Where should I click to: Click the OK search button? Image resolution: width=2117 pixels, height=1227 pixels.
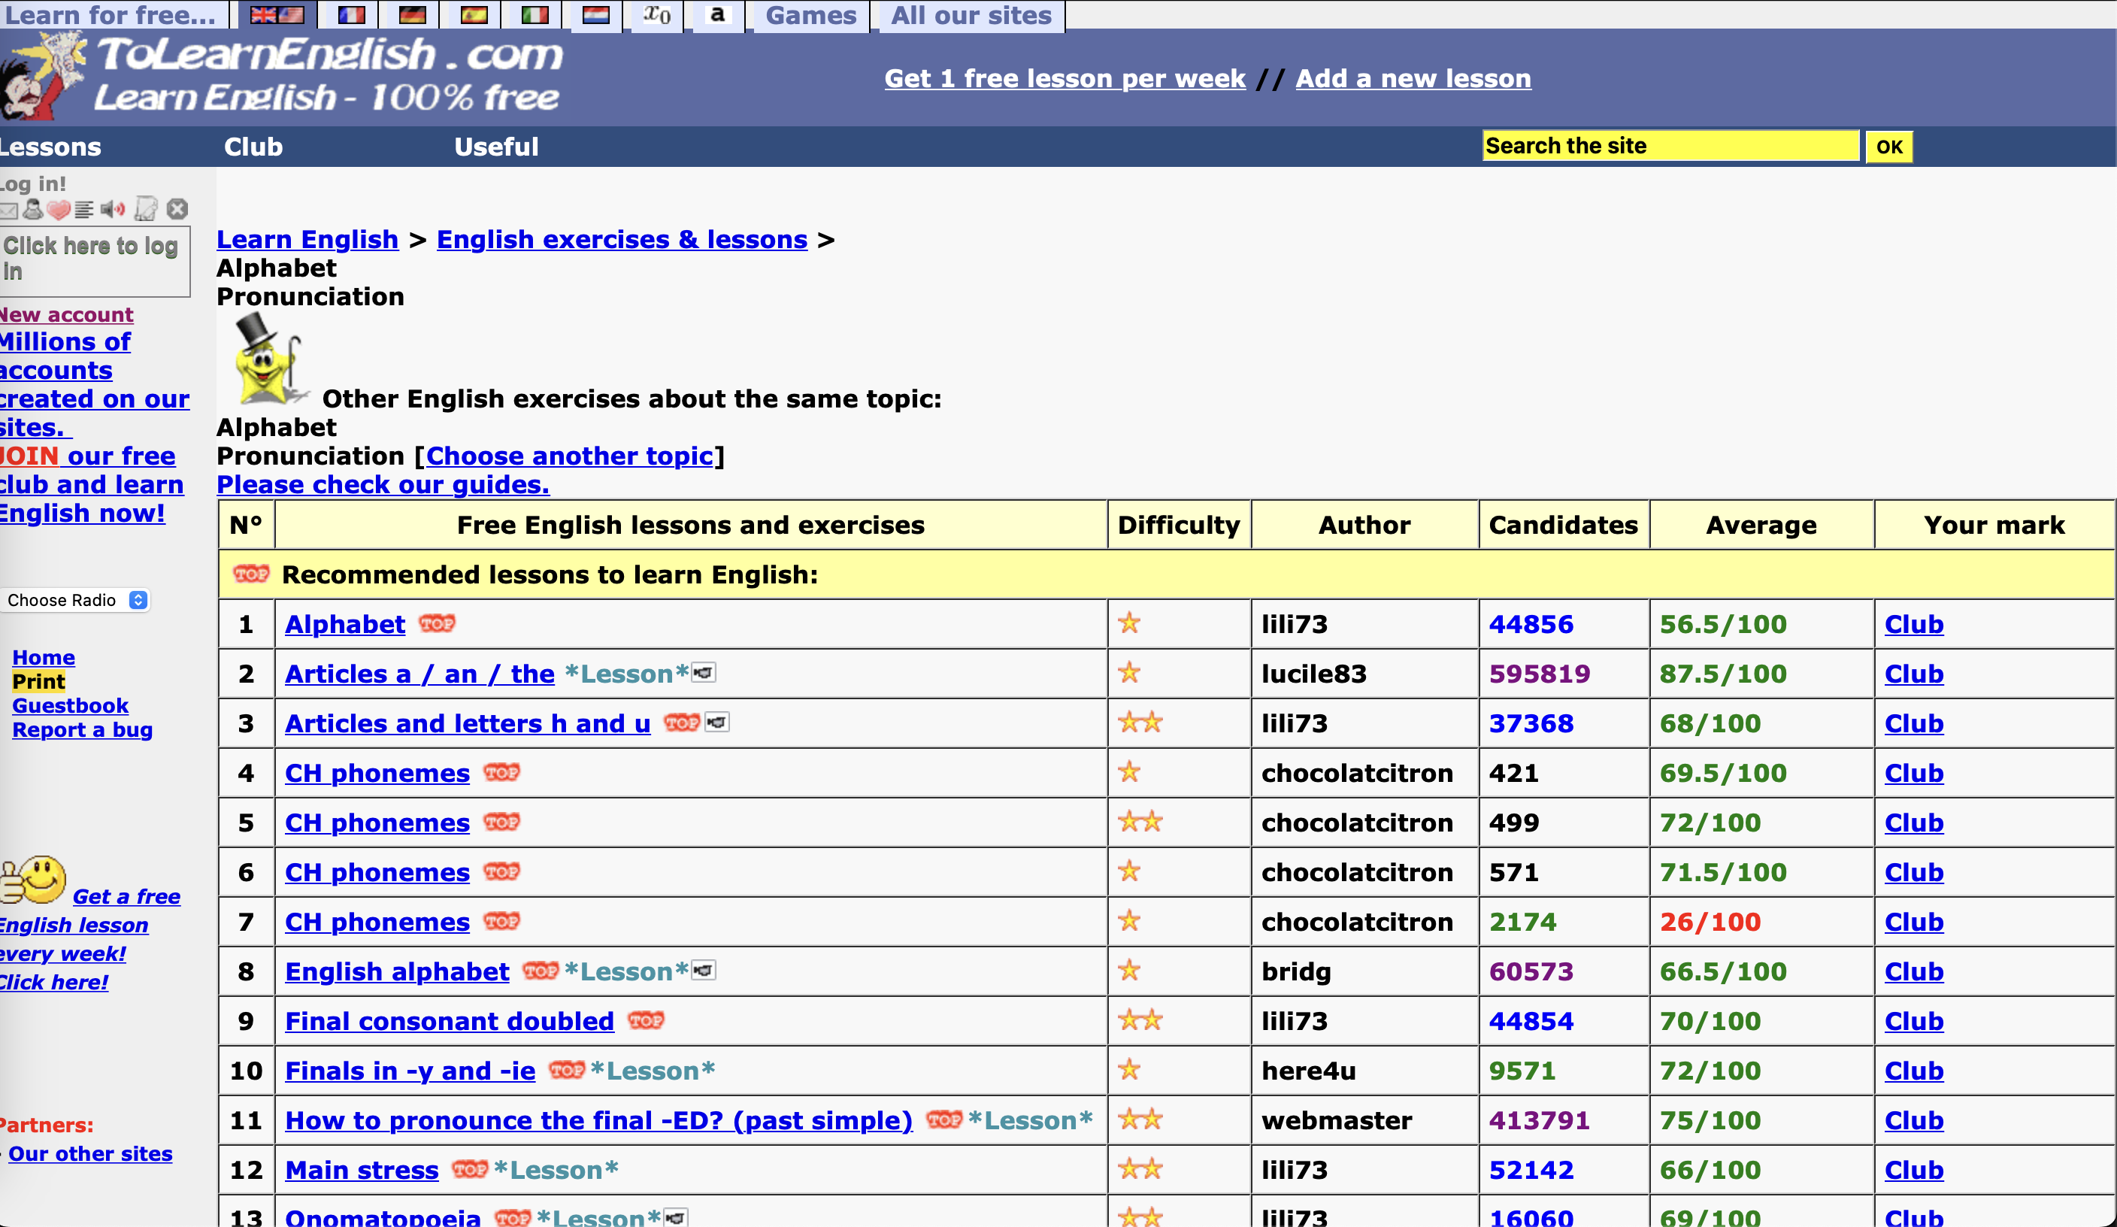1889,147
